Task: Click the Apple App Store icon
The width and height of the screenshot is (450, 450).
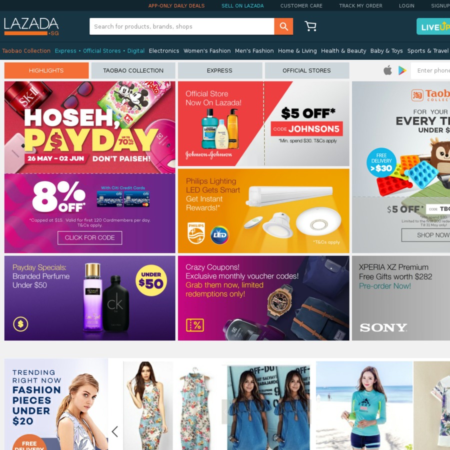Action: pos(387,70)
